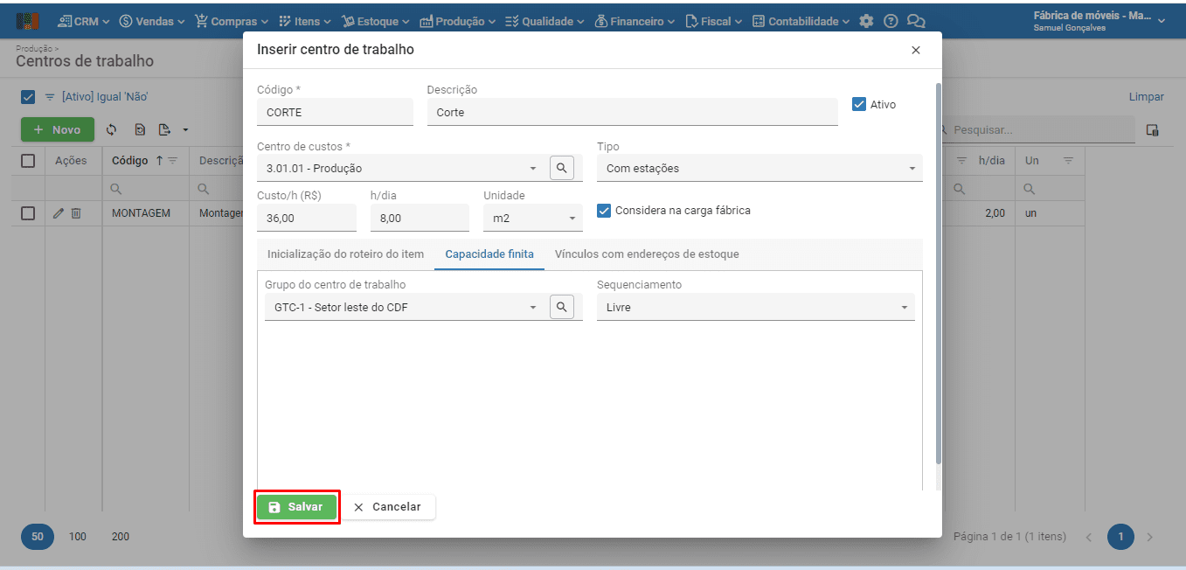Open the Grupo do centro de trabalho dropdown
The height and width of the screenshot is (570, 1186).
click(533, 307)
